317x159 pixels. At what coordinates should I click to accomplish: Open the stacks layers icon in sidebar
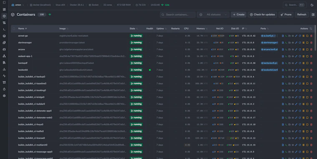pyautogui.click(x=4, y=36)
